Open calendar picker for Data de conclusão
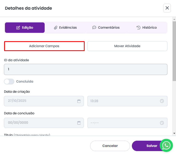Image resolution: width=176 pixels, height=155 pixels. pos(79,123)
